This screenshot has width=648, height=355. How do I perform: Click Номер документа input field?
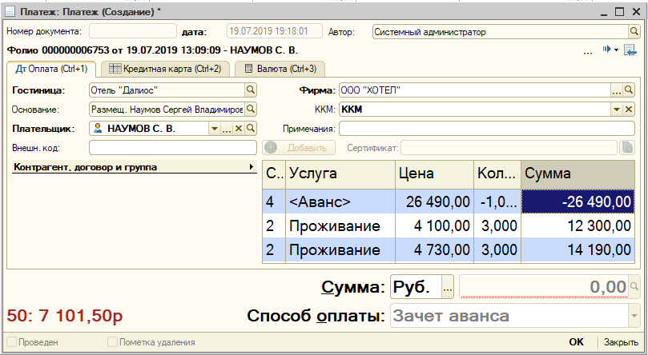[133, 31]
